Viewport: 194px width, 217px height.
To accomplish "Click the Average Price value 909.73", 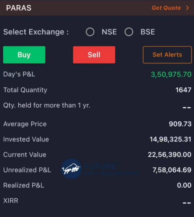I will [x=180, y=124].
